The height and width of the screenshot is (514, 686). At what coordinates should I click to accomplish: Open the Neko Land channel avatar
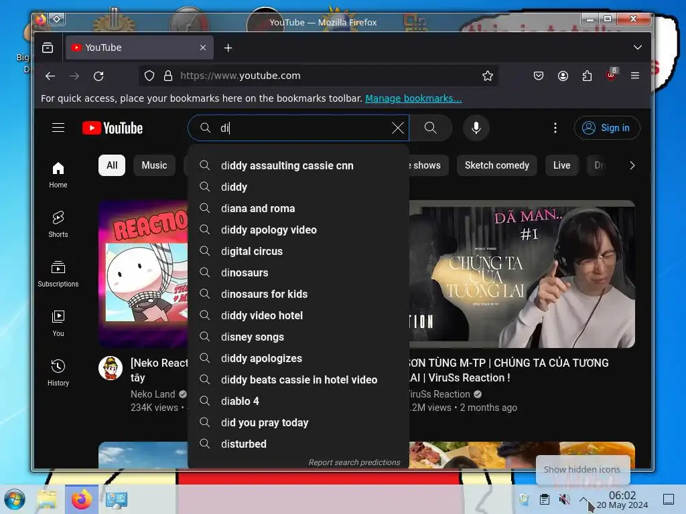(111, 368)
